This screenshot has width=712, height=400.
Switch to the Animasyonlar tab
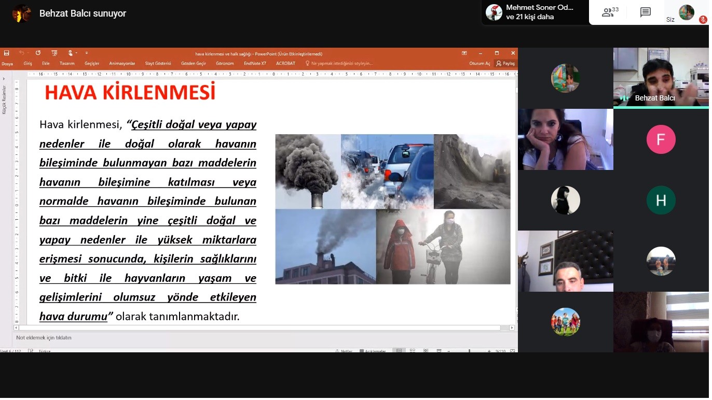122,64
